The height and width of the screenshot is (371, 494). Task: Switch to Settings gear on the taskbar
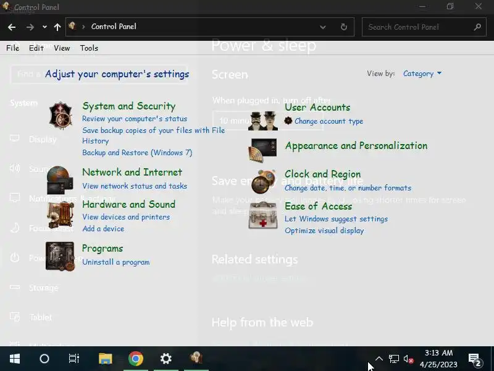point(165,359)
